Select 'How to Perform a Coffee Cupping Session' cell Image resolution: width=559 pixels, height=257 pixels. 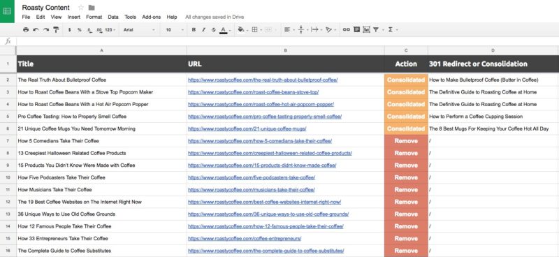[493, 117]
